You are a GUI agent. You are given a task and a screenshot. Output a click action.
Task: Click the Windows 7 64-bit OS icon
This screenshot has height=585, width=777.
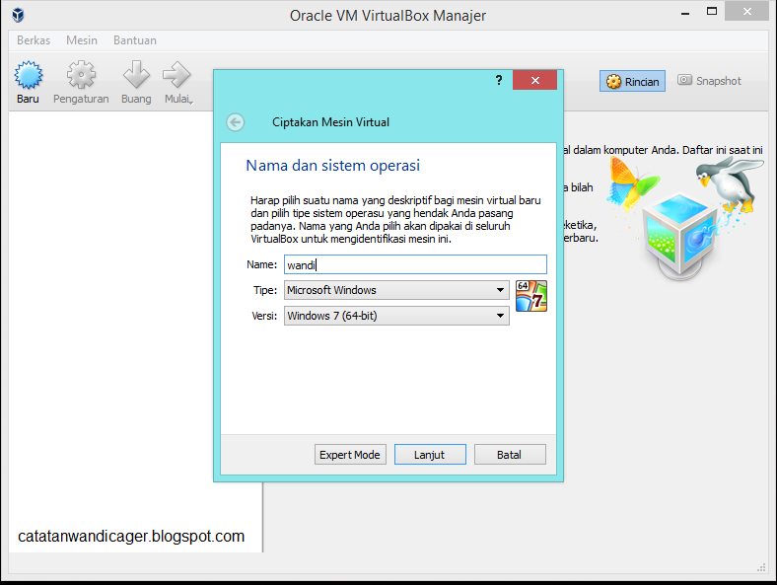(531, 296)
